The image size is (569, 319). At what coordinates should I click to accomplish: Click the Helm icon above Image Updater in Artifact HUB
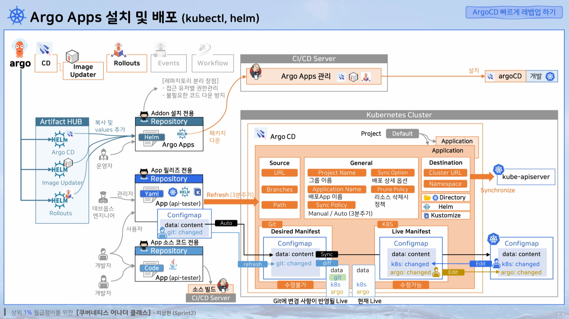click(59, 170)
